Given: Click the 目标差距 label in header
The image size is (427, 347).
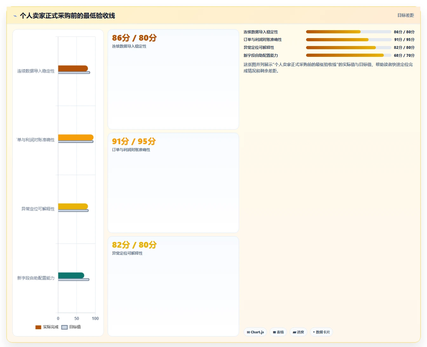Looking at the screenshot, I should [406, 15].
